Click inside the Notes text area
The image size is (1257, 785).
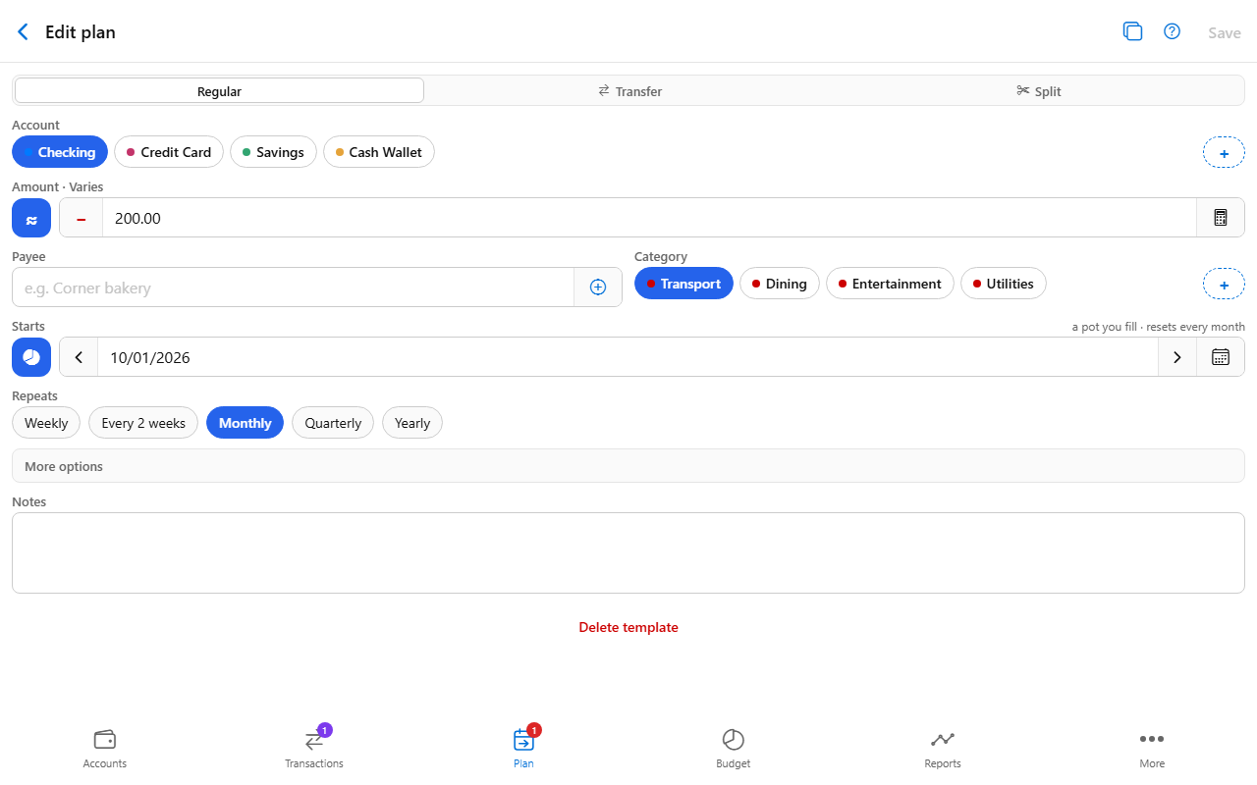point(628,552)
